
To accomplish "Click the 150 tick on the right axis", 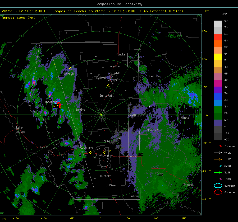I will tap(204, 31).
